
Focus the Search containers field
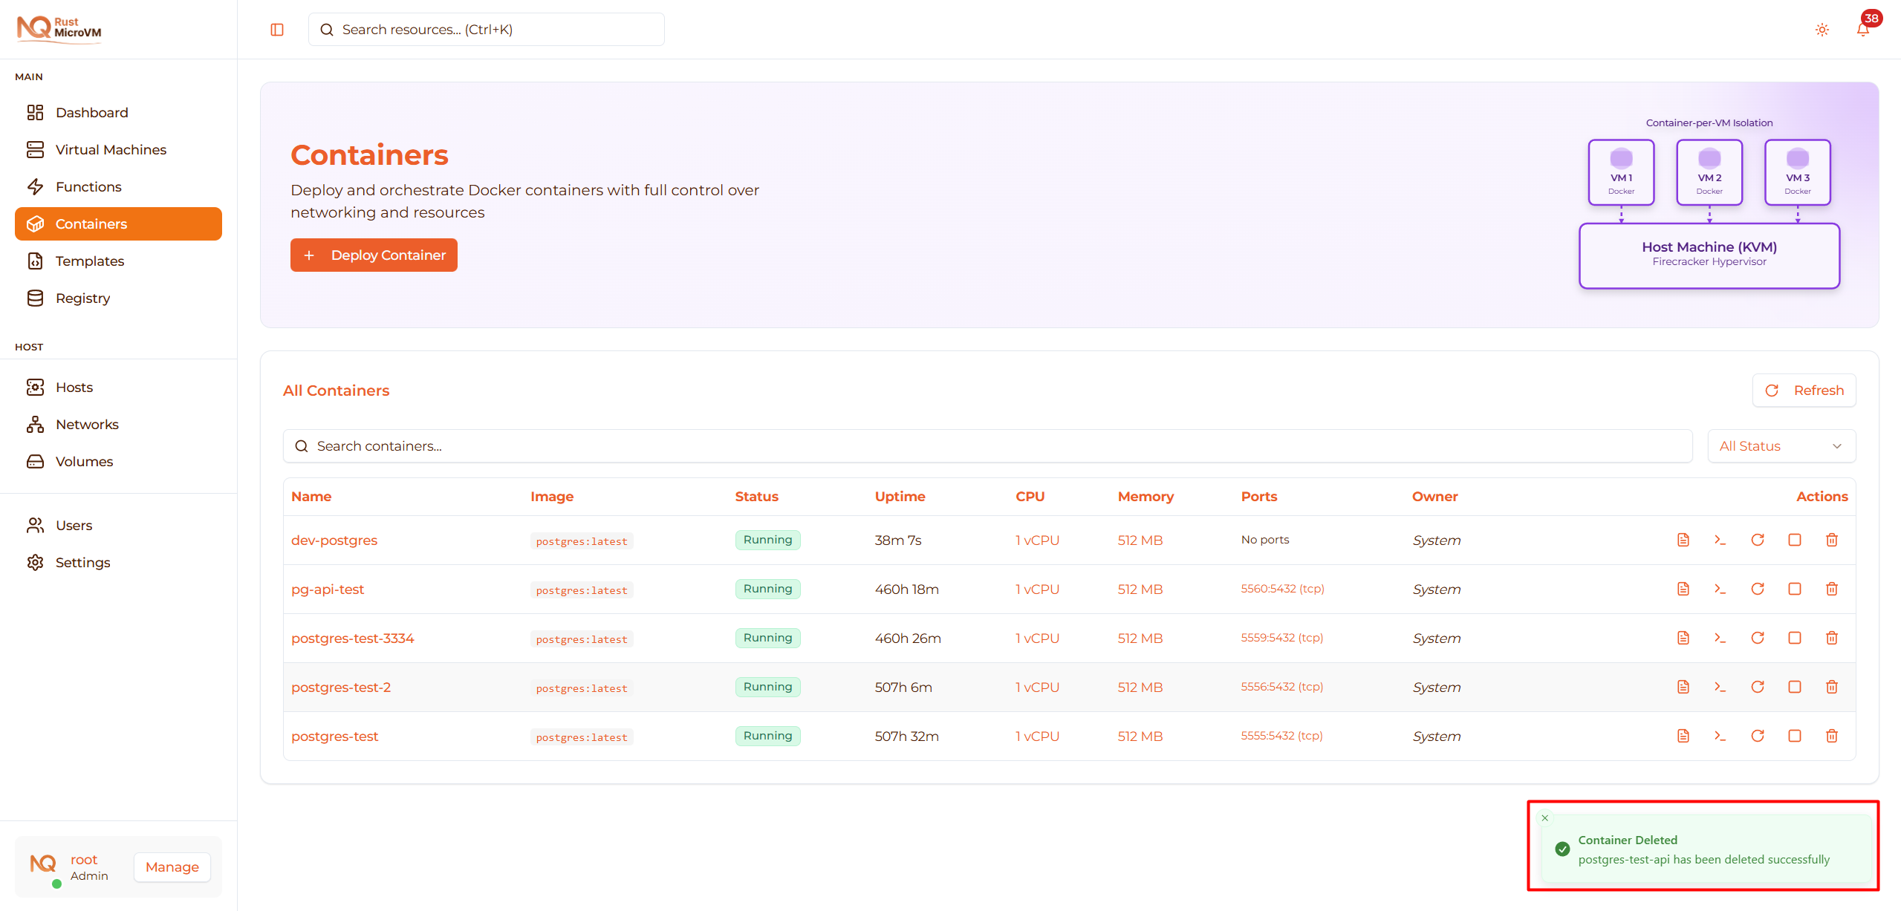(x=987, y=446)
